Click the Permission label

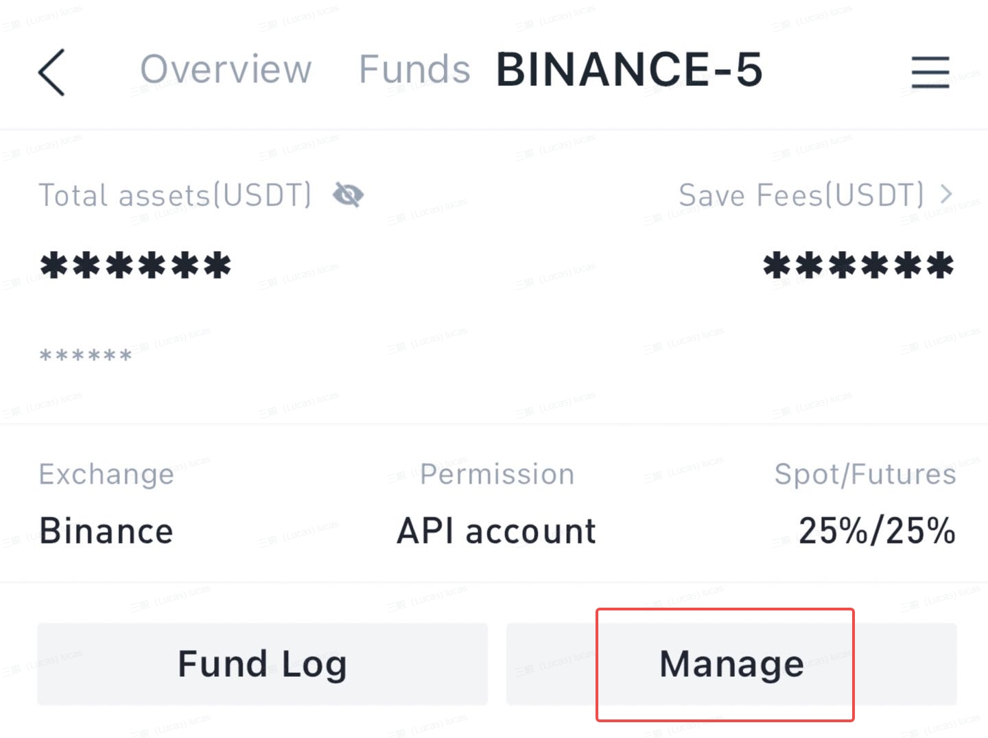coord(497,474)
